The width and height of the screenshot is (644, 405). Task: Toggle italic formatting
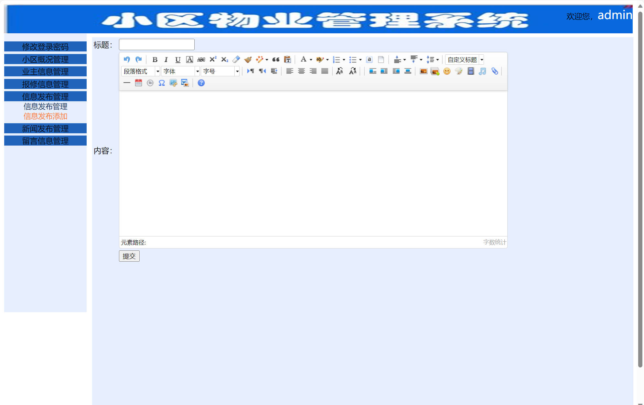point(166,60)
